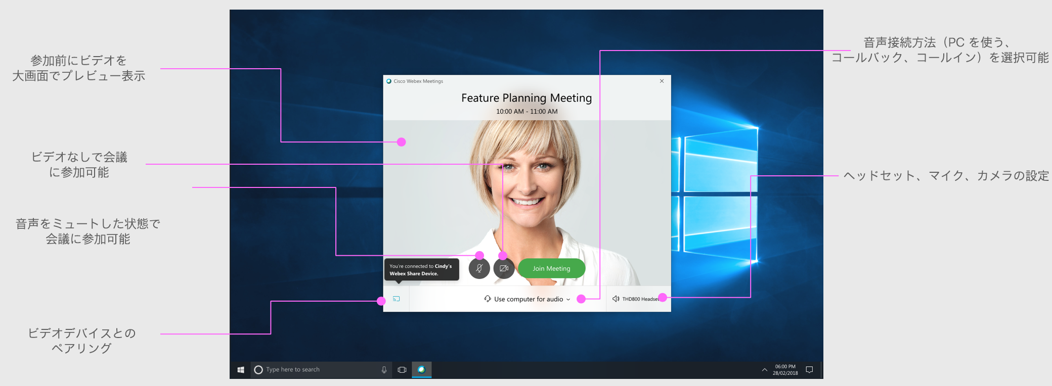Open the Windows Start menu
The image size is (1052, 386).
[x=241, y=370]
